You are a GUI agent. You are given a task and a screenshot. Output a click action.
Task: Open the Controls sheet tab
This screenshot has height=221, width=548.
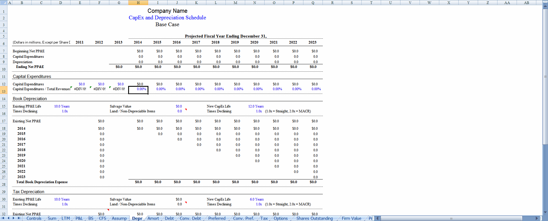pos(34,218)
